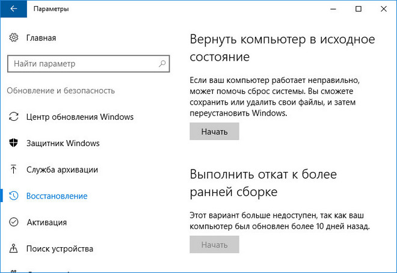397x273 pixels.
Task: Go to Главная settings home
Action: click(x=41, y=38)
